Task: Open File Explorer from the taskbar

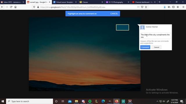Action: pyautogui.click(x=76, y=101)
